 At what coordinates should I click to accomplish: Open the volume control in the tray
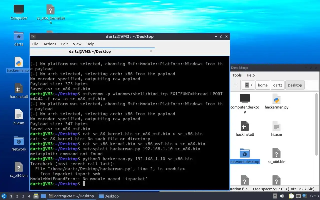click(x=282, y=196)
